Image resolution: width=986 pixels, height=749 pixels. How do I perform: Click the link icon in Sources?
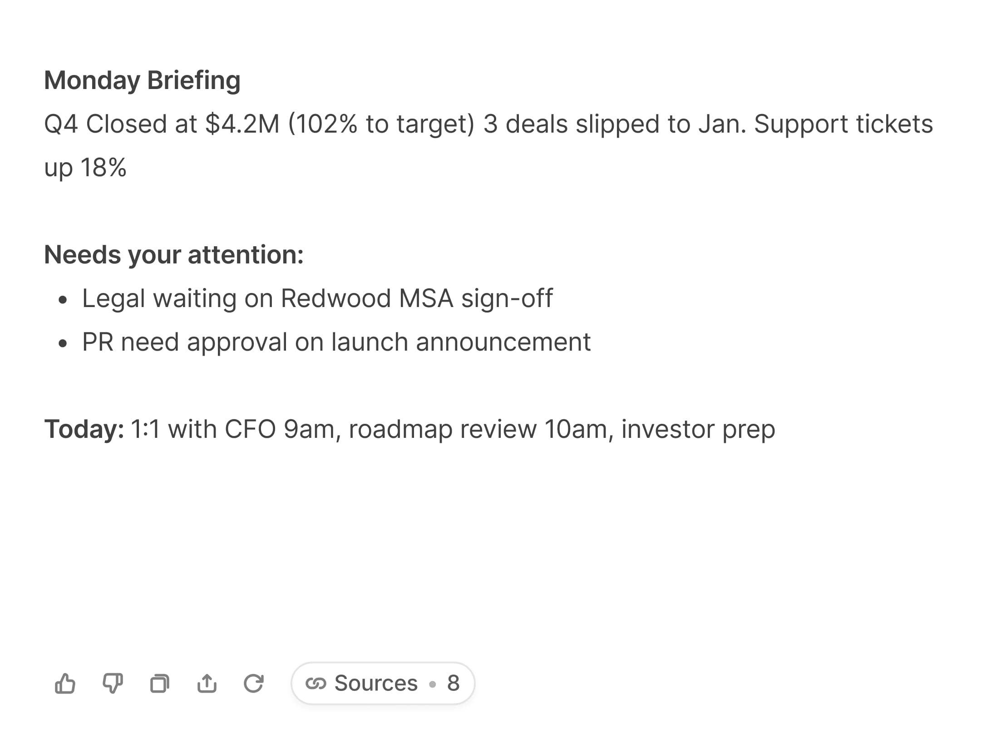click(316, 683)
